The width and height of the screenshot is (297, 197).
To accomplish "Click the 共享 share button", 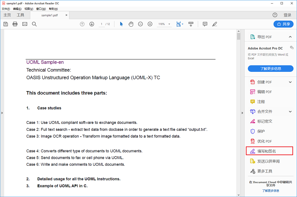I will pos(283,24).
